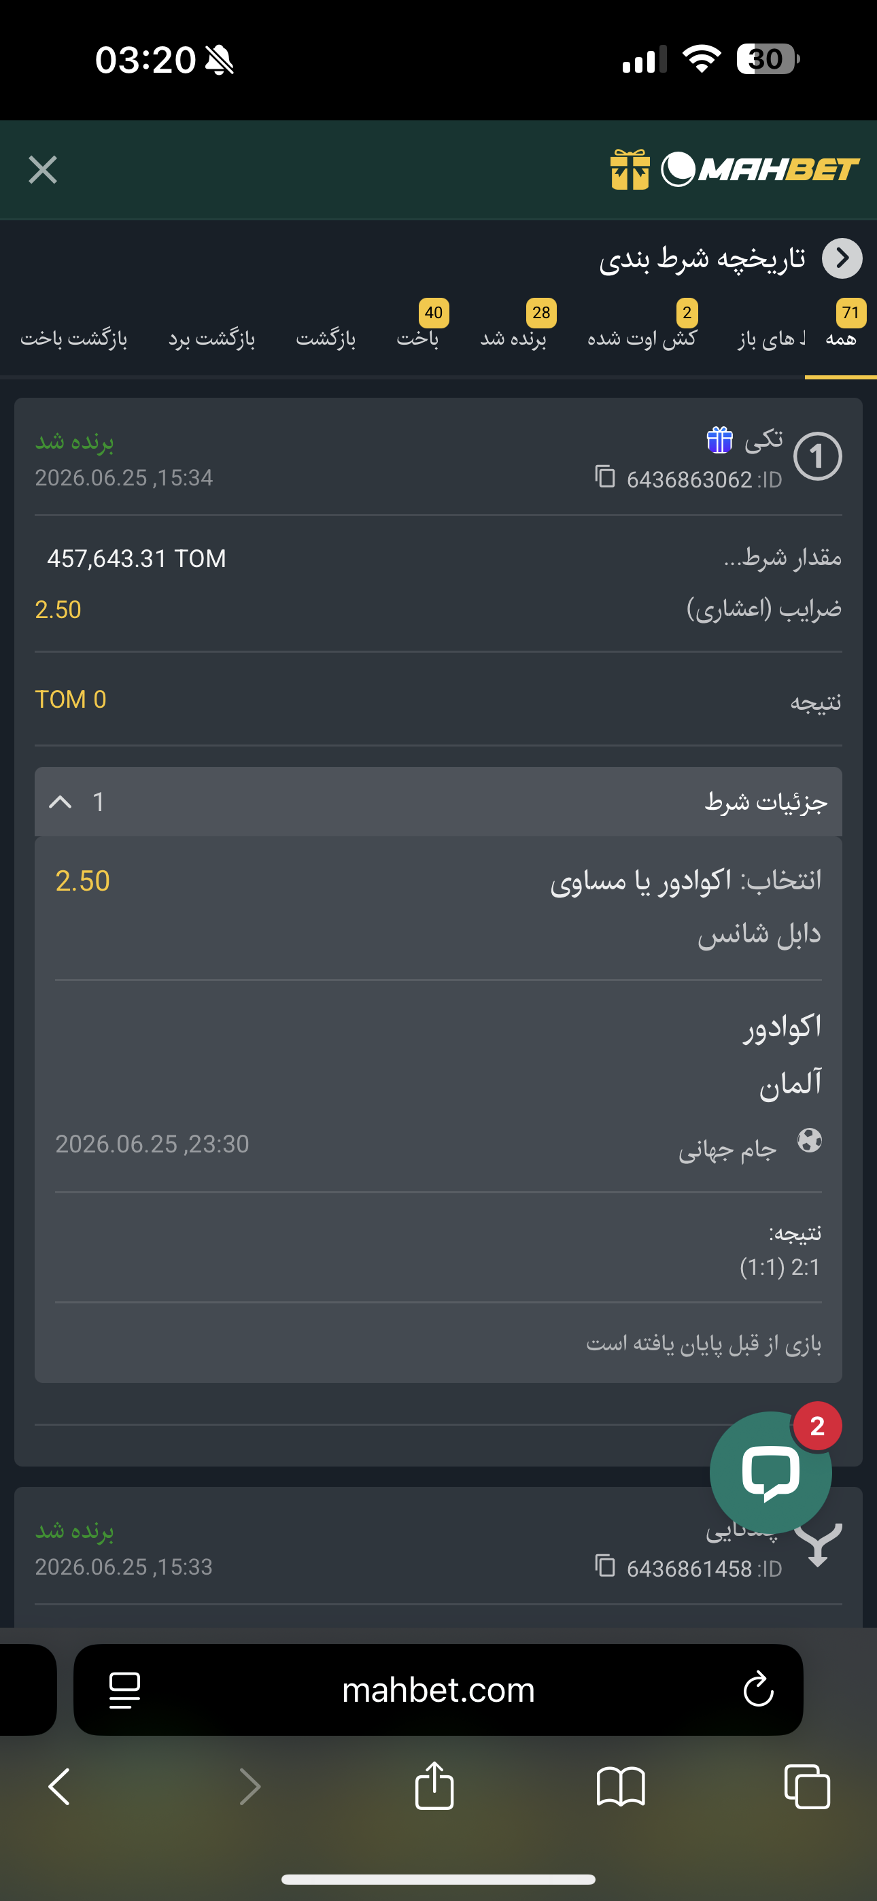The height and width of the screenshot is (1901, 877).
Task: Go back with Safari back arrow
Action: 59,1787
